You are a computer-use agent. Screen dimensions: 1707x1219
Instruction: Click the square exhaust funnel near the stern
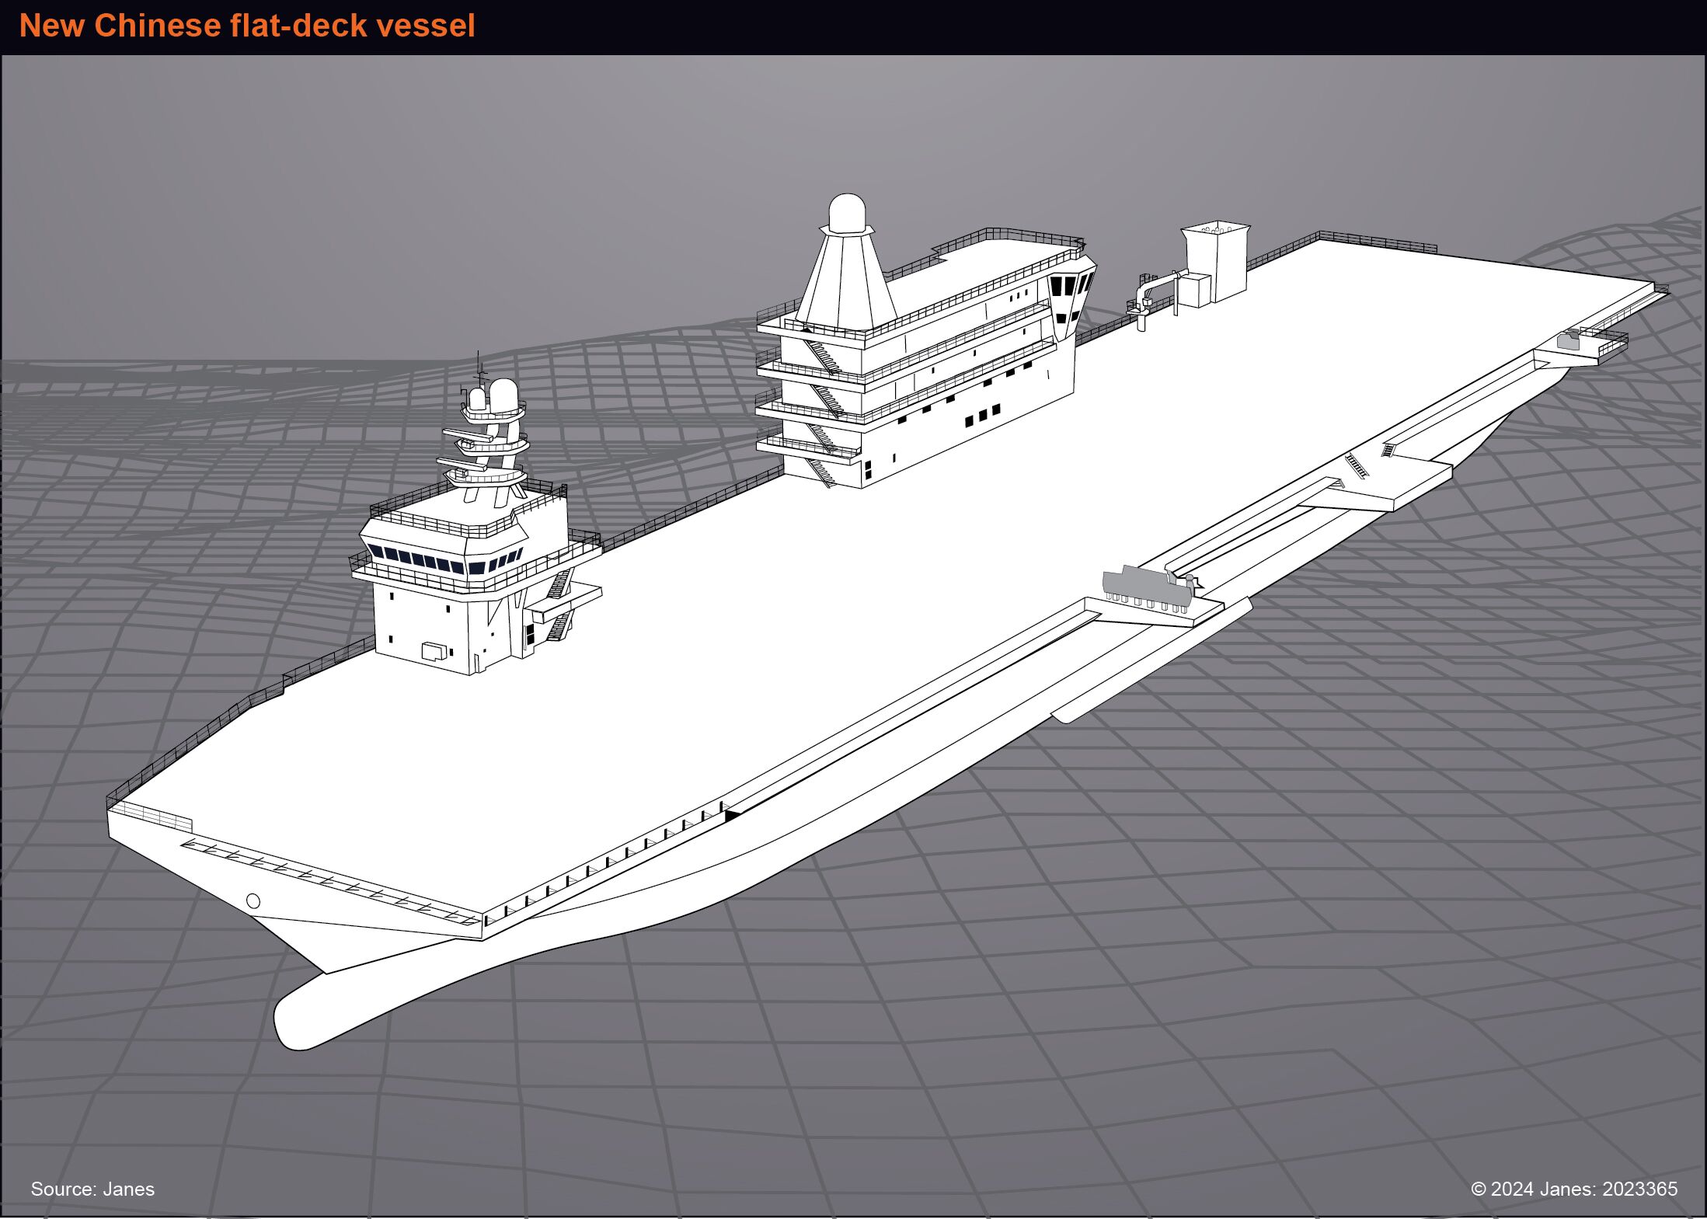1215,260
